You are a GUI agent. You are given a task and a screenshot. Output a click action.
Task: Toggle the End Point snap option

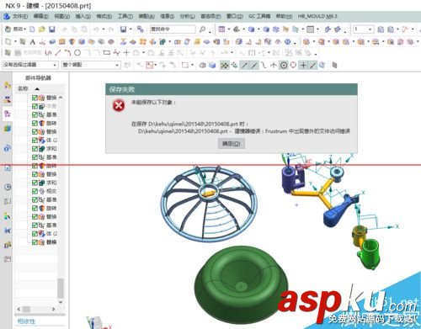point(245,65)
